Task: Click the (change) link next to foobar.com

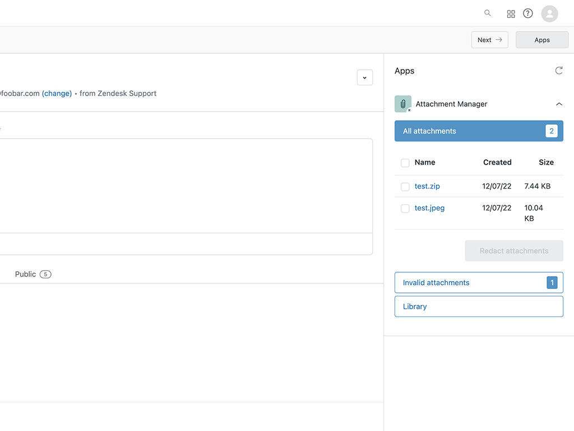Action: (x=57, y=93)
